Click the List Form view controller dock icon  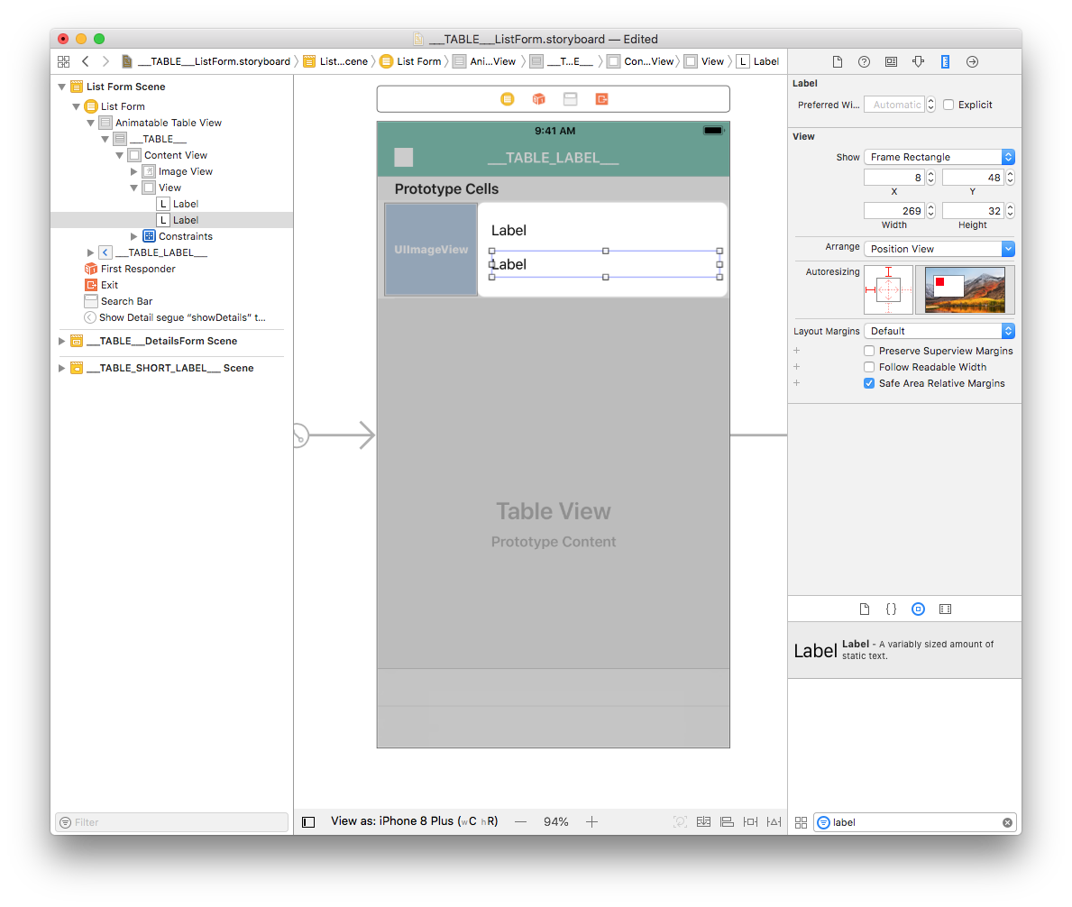point(508,99)
